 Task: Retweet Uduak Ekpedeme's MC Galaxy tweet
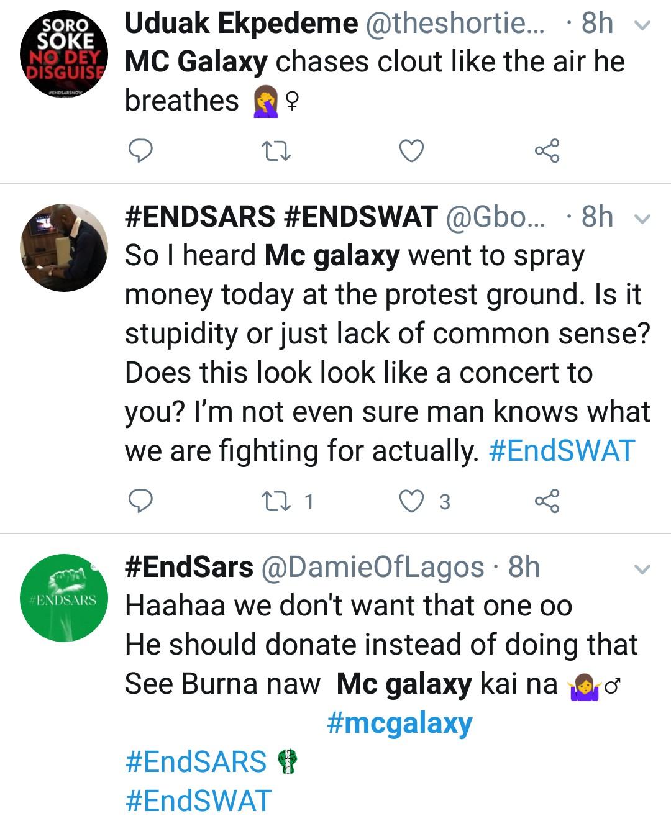pos(276,151)
